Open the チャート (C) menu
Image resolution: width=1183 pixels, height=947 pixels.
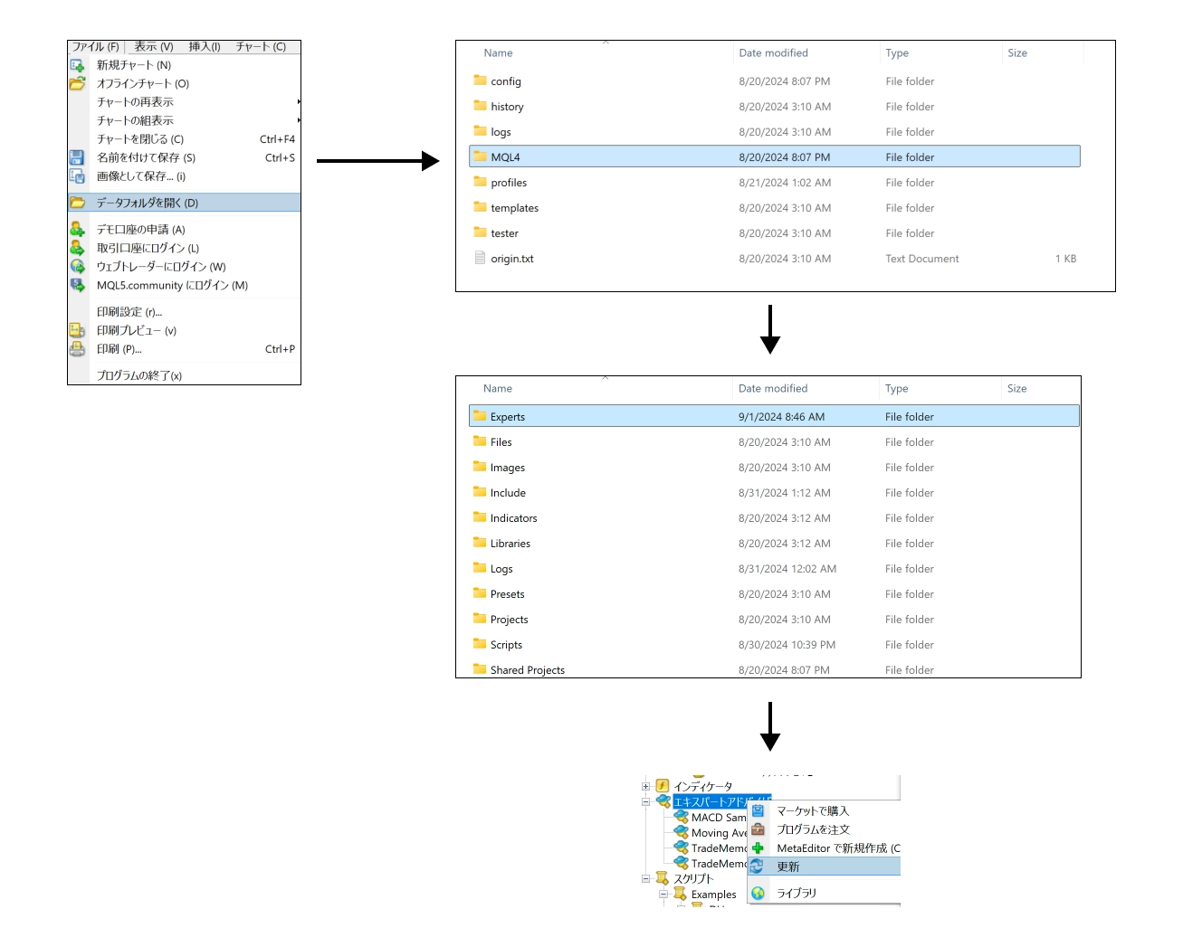[261, 47]
